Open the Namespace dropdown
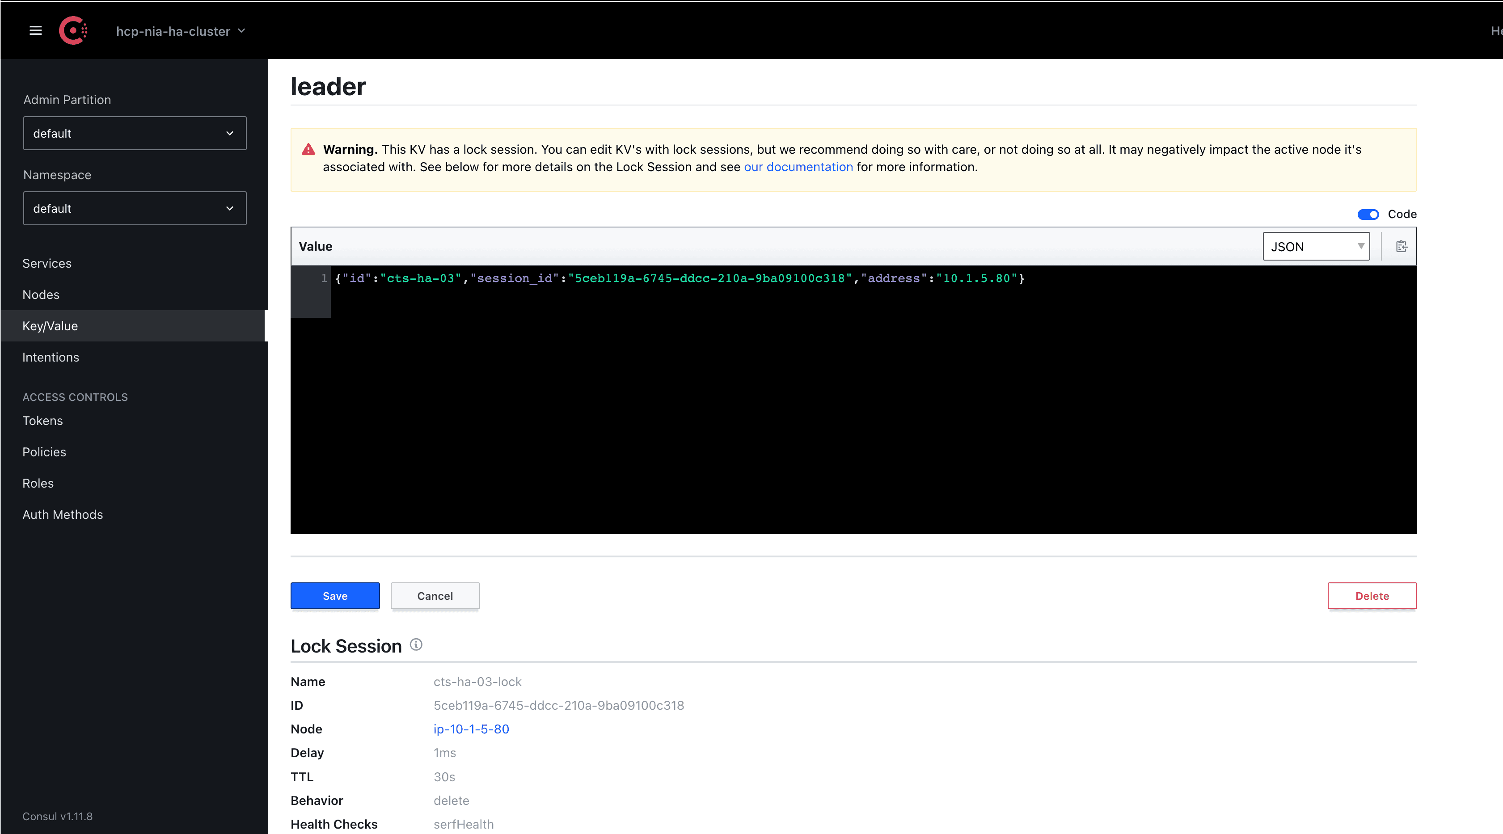 [x=134, y=208]
